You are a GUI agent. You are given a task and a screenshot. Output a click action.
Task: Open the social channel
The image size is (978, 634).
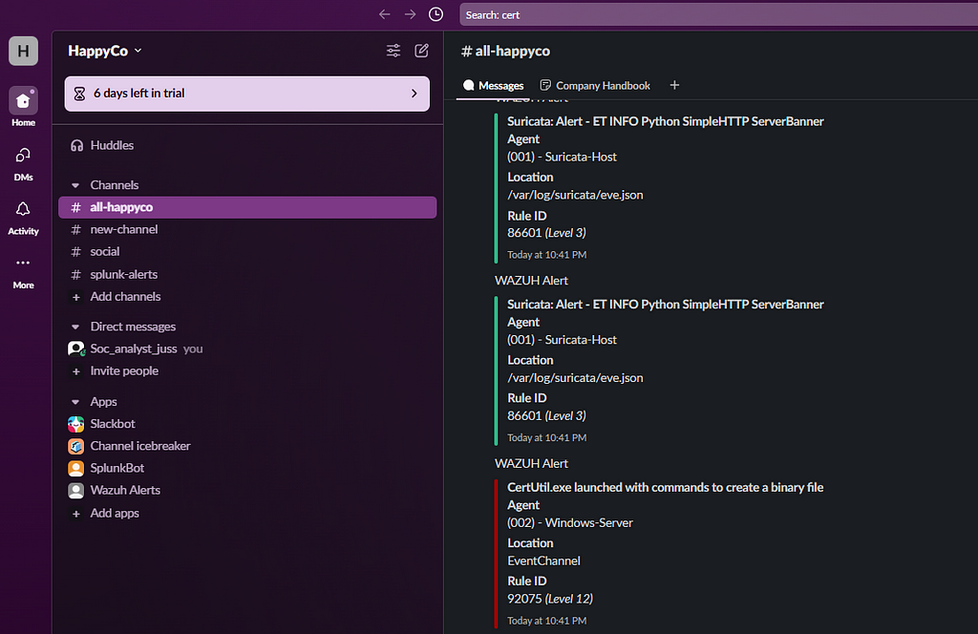tap(247, 252)
